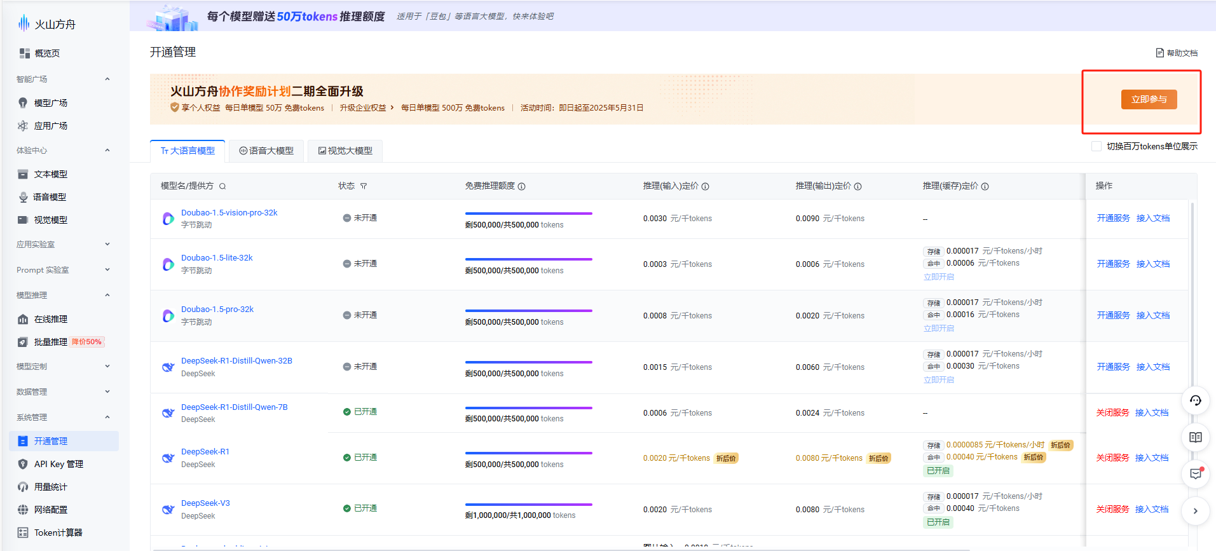
Task: Open 帮助文档 help document
Action: (1177, 53)
